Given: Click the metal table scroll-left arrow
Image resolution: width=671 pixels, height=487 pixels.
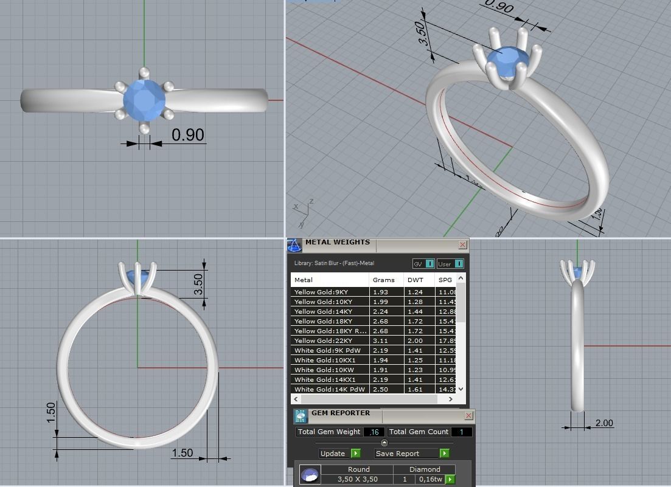Looking at the screenshot, I should [x=296, y=399].
